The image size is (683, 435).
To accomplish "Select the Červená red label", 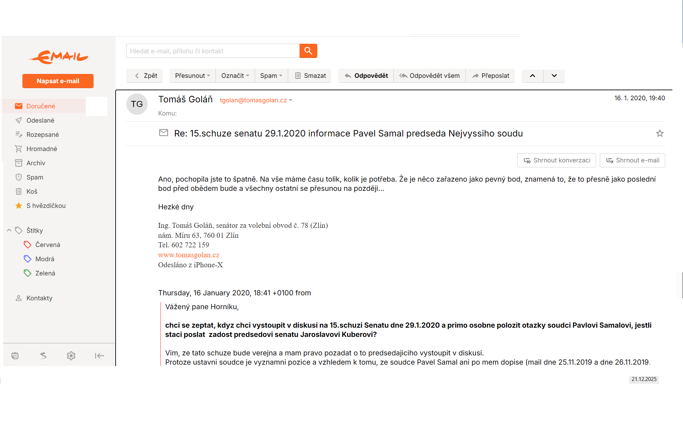I will click(x=47, y=245).
